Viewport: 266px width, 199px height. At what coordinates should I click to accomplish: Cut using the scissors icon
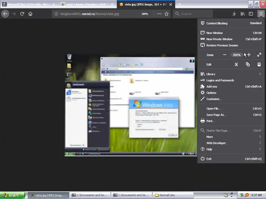coord(236,64)
